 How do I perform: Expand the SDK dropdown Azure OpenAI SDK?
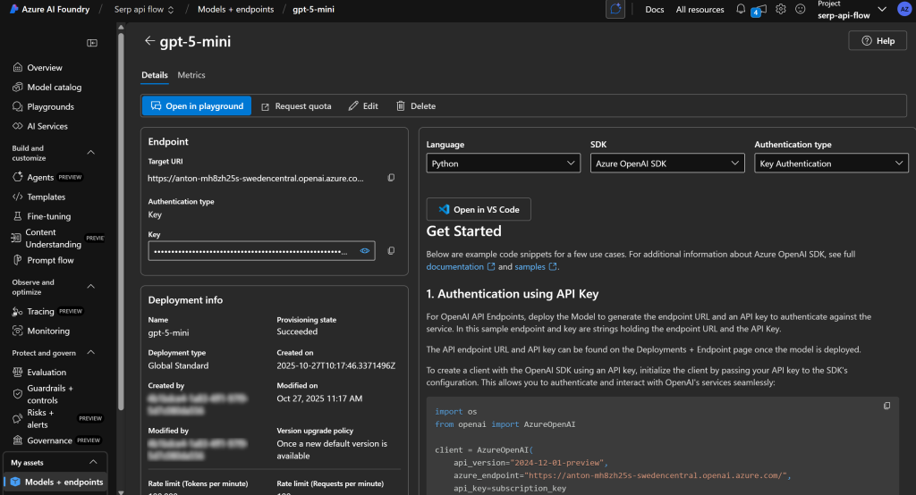coord(667,164)
